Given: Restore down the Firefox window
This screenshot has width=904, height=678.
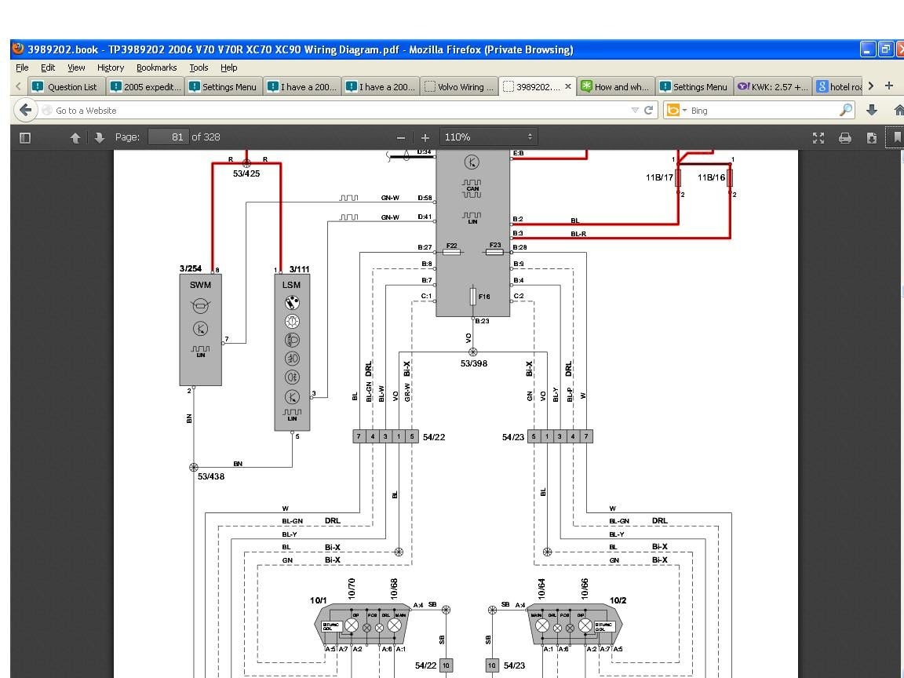Looking at the screenshot, I should [x=885, y=49].
